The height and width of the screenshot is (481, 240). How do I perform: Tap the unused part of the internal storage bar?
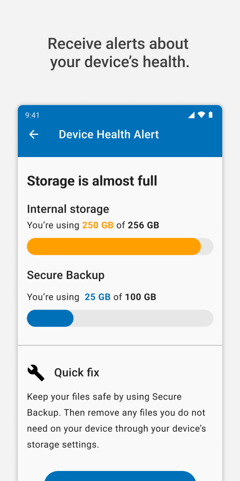tap(207, 246)
